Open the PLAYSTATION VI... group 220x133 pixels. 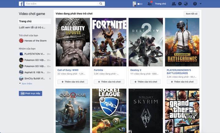[34, 54]
